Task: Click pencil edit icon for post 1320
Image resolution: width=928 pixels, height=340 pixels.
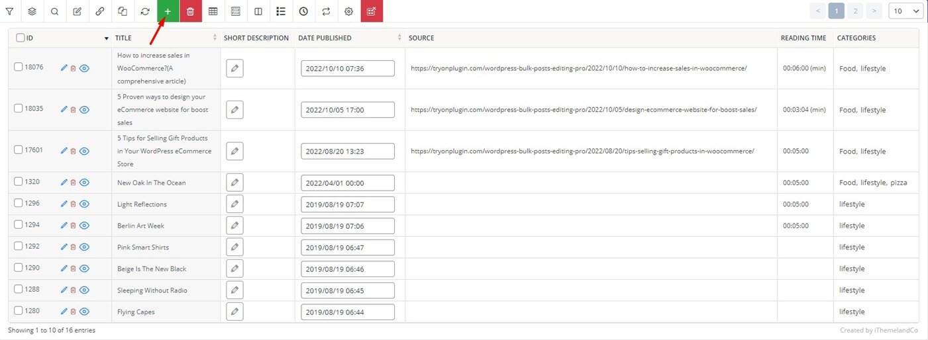Action: tap(64, 182)
